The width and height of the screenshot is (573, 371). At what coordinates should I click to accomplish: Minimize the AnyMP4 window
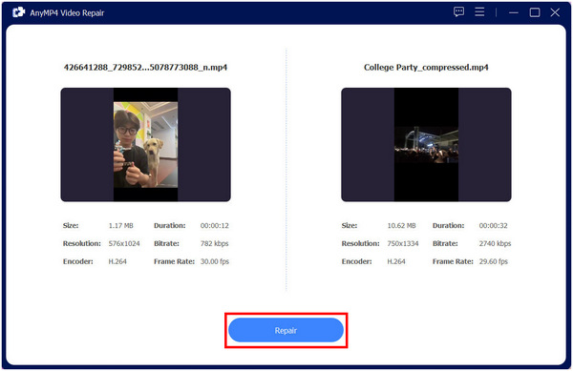click(x=514, y=12)
